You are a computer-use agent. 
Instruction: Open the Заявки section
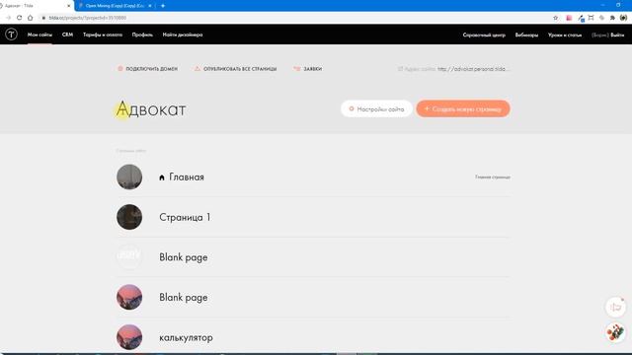click(312, 69)
